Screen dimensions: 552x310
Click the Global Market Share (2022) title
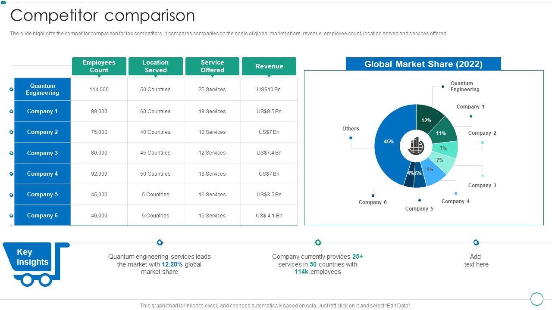pyautogui.click(x=423, y=64)
